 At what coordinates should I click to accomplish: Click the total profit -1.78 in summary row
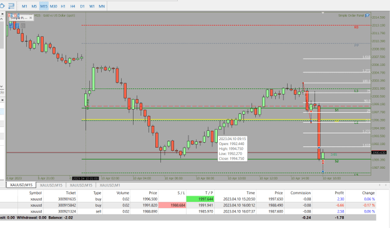click(x=339, y=217)
